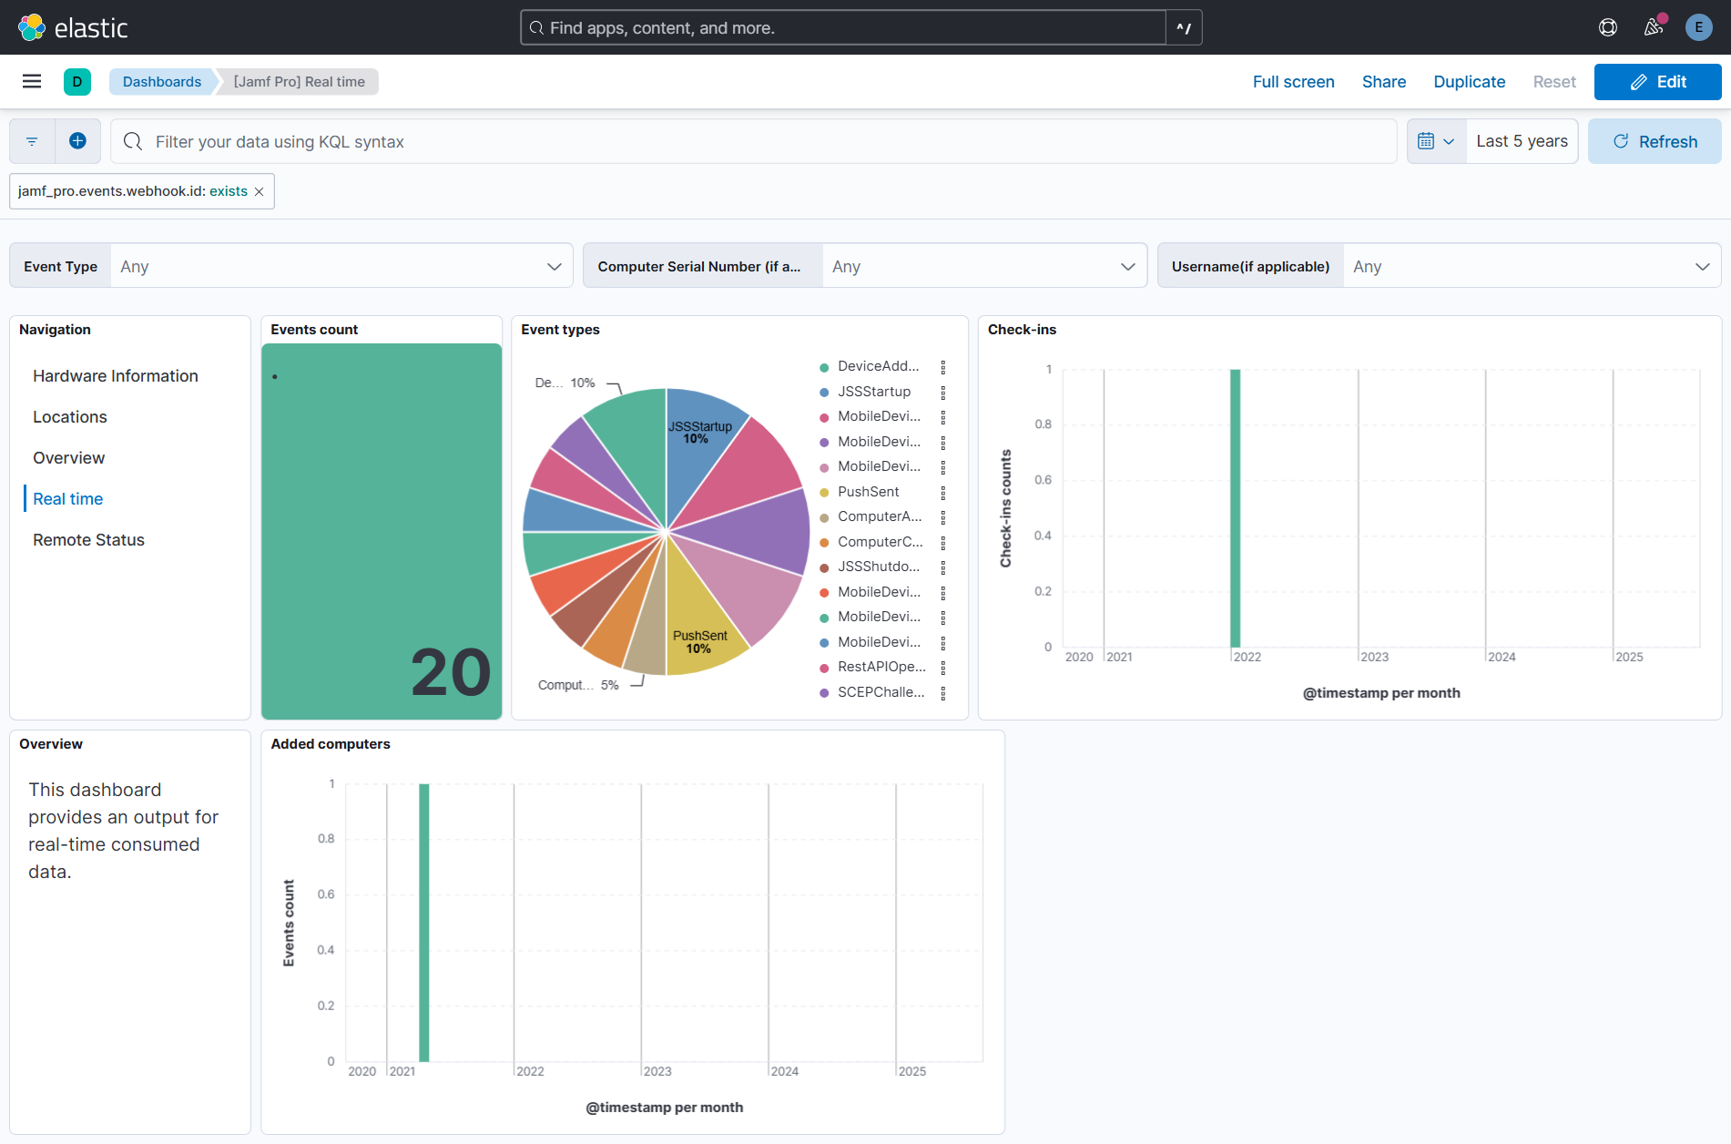1731x1144 pixels.
Task: Toggle the keyboard shortcut icon in search bar
Action: (1183, 27)
